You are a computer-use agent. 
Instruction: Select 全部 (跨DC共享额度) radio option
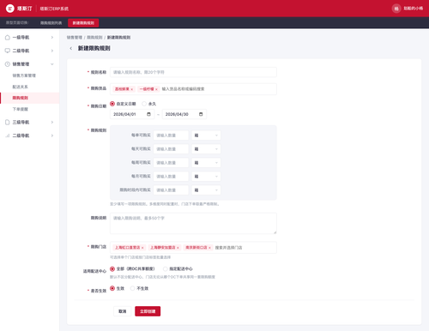[x=112, y=269]
